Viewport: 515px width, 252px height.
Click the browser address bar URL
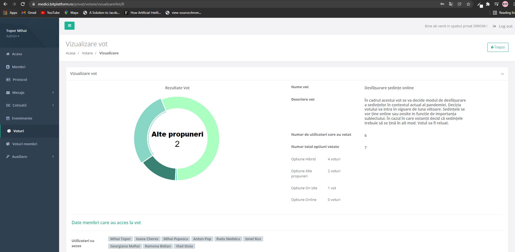point(81,4)
